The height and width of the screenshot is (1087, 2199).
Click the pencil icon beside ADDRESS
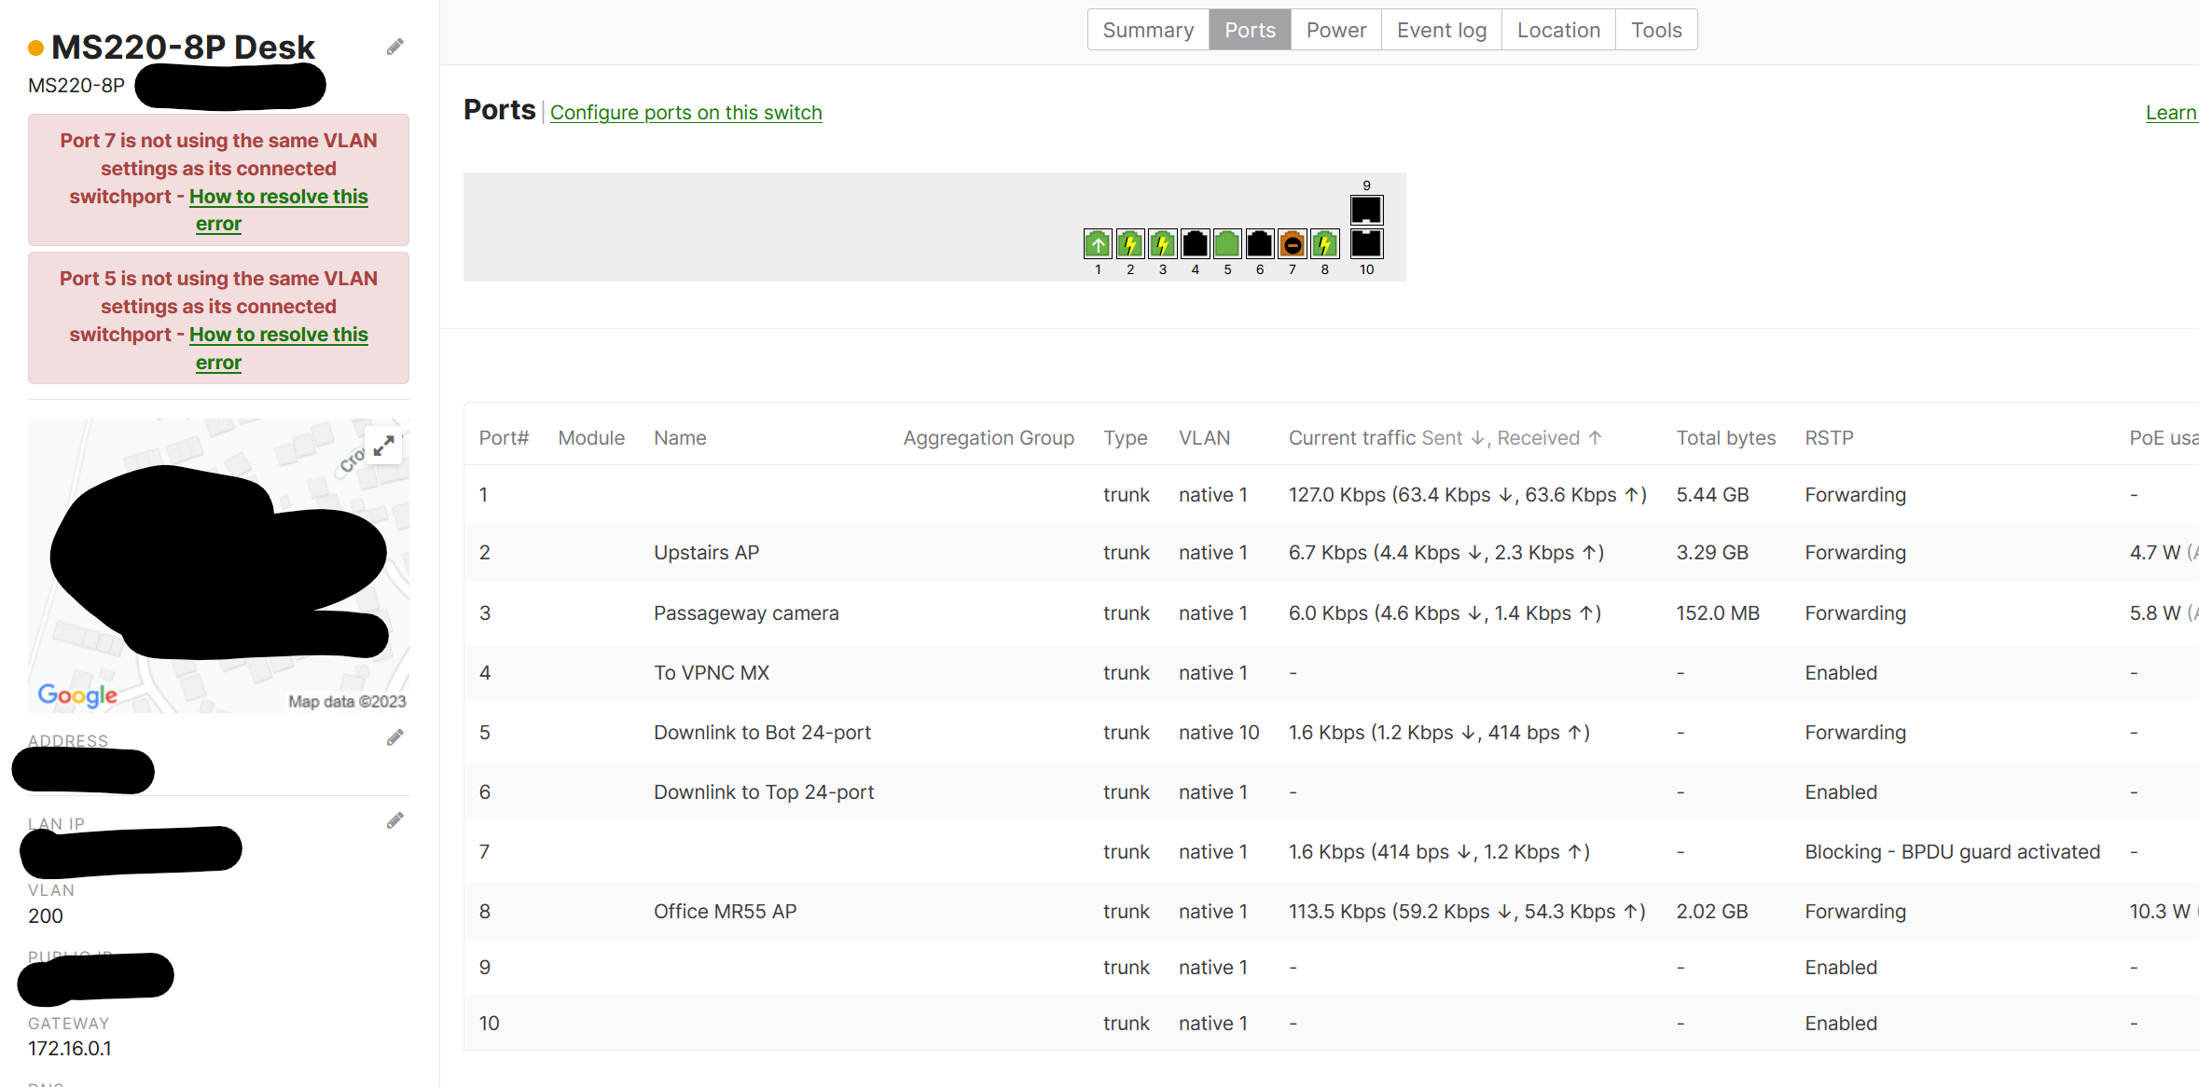[394, 736]
